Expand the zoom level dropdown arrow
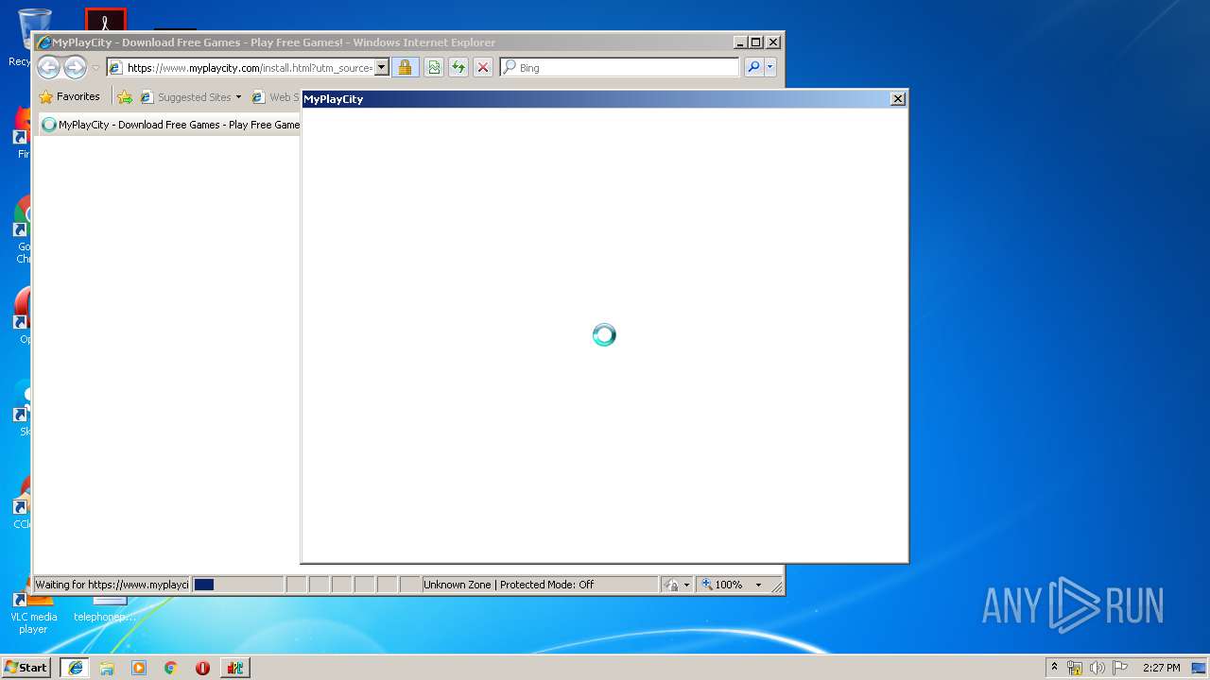Screen dimensions: 1210x680 758,585
